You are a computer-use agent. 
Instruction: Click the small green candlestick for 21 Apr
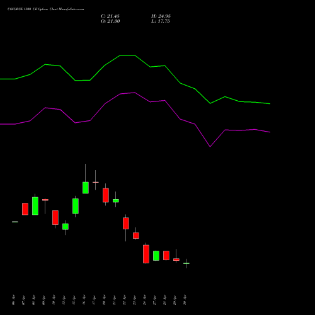(x=116, y=201)
